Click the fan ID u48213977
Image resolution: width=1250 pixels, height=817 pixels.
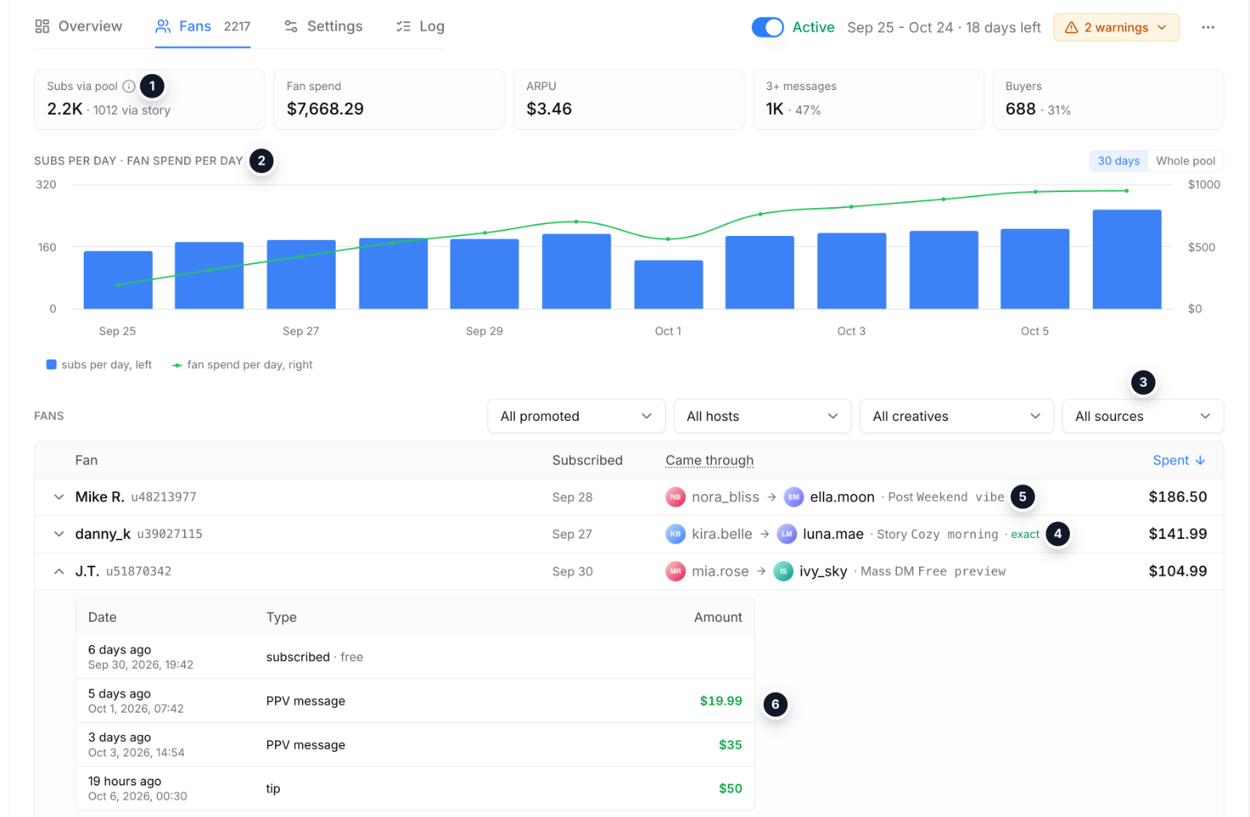click(x=163, y=497)
